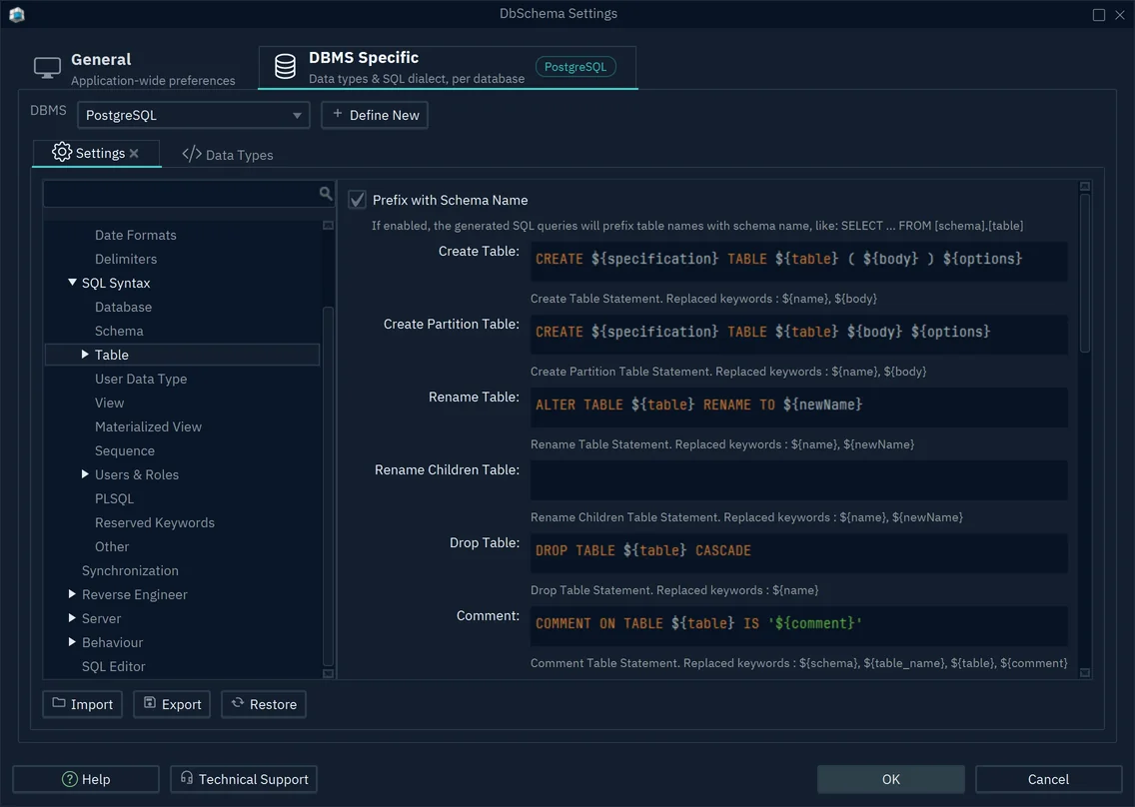Image resolution: width=1135 pixels, height=807 pixels.
Task: Click the headset icon for Technical Support
Action: coord(187,778)
